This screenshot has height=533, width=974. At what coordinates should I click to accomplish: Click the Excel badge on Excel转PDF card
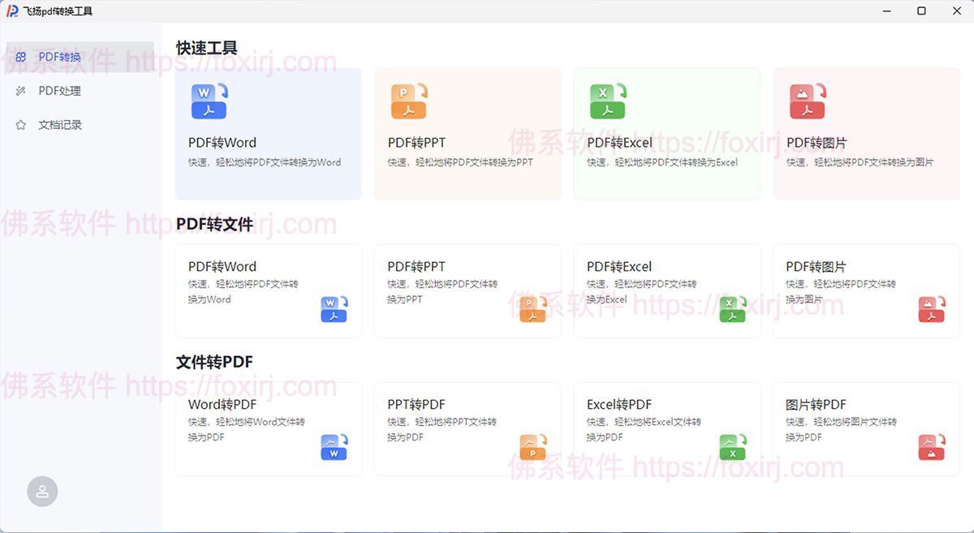(x=732, y=446)
